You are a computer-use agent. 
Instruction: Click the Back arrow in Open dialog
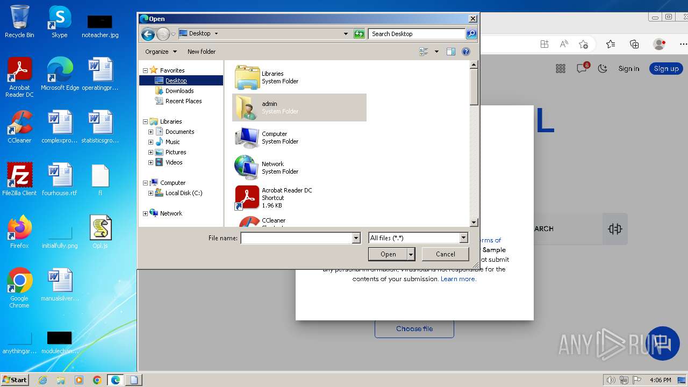point(148,34)
